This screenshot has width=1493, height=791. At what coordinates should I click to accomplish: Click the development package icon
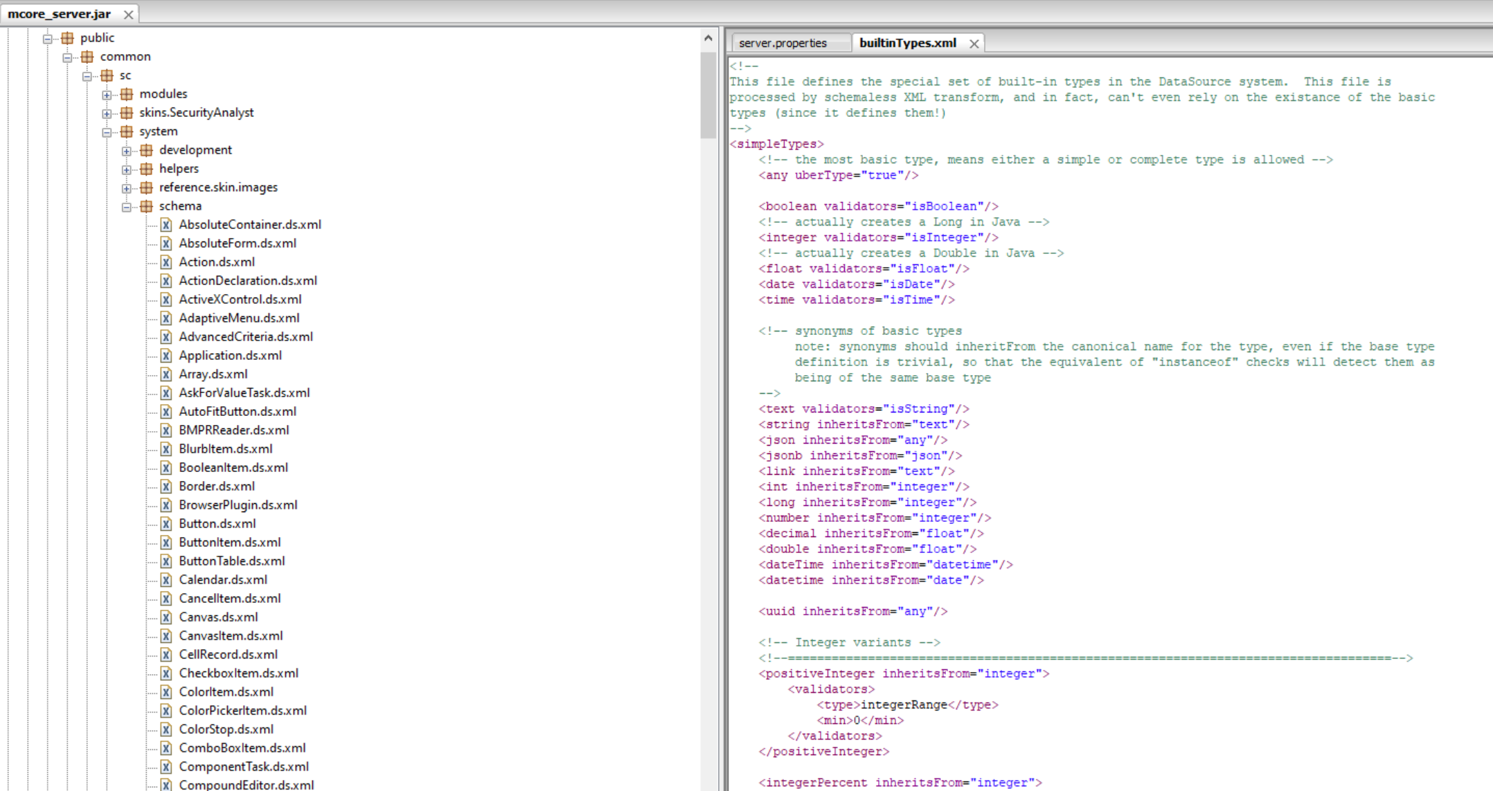(x=146, y=150)
